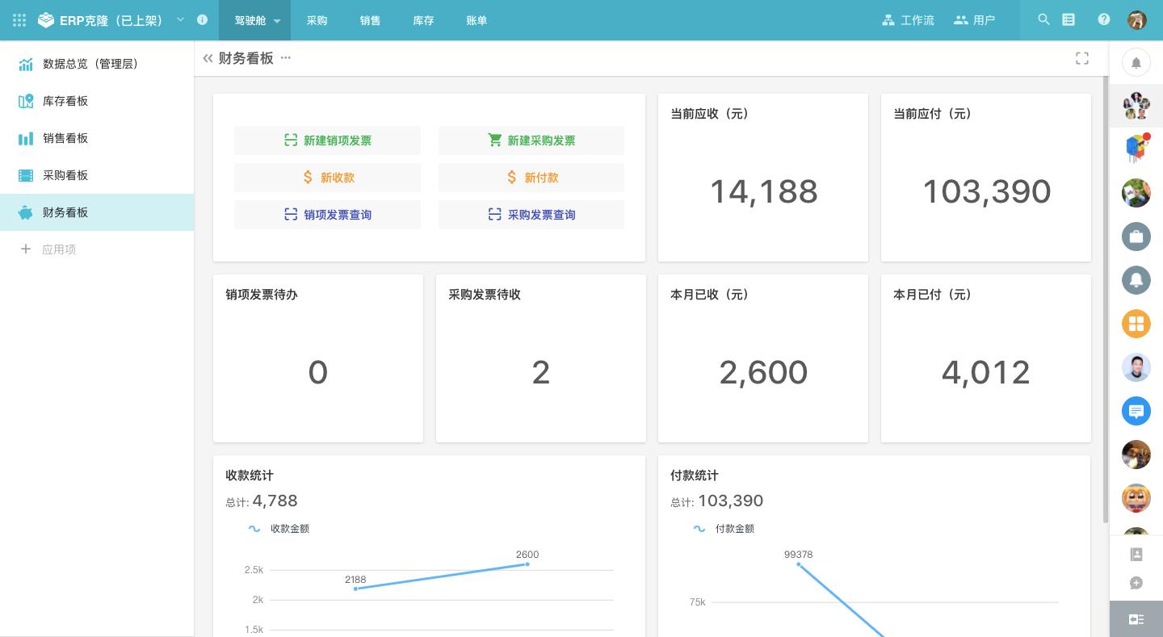Image resolution: width=1163 pixels, height=637 pixels.
Task: Open the notification bell in the right sidebar
Action: tap(1136, 62)
